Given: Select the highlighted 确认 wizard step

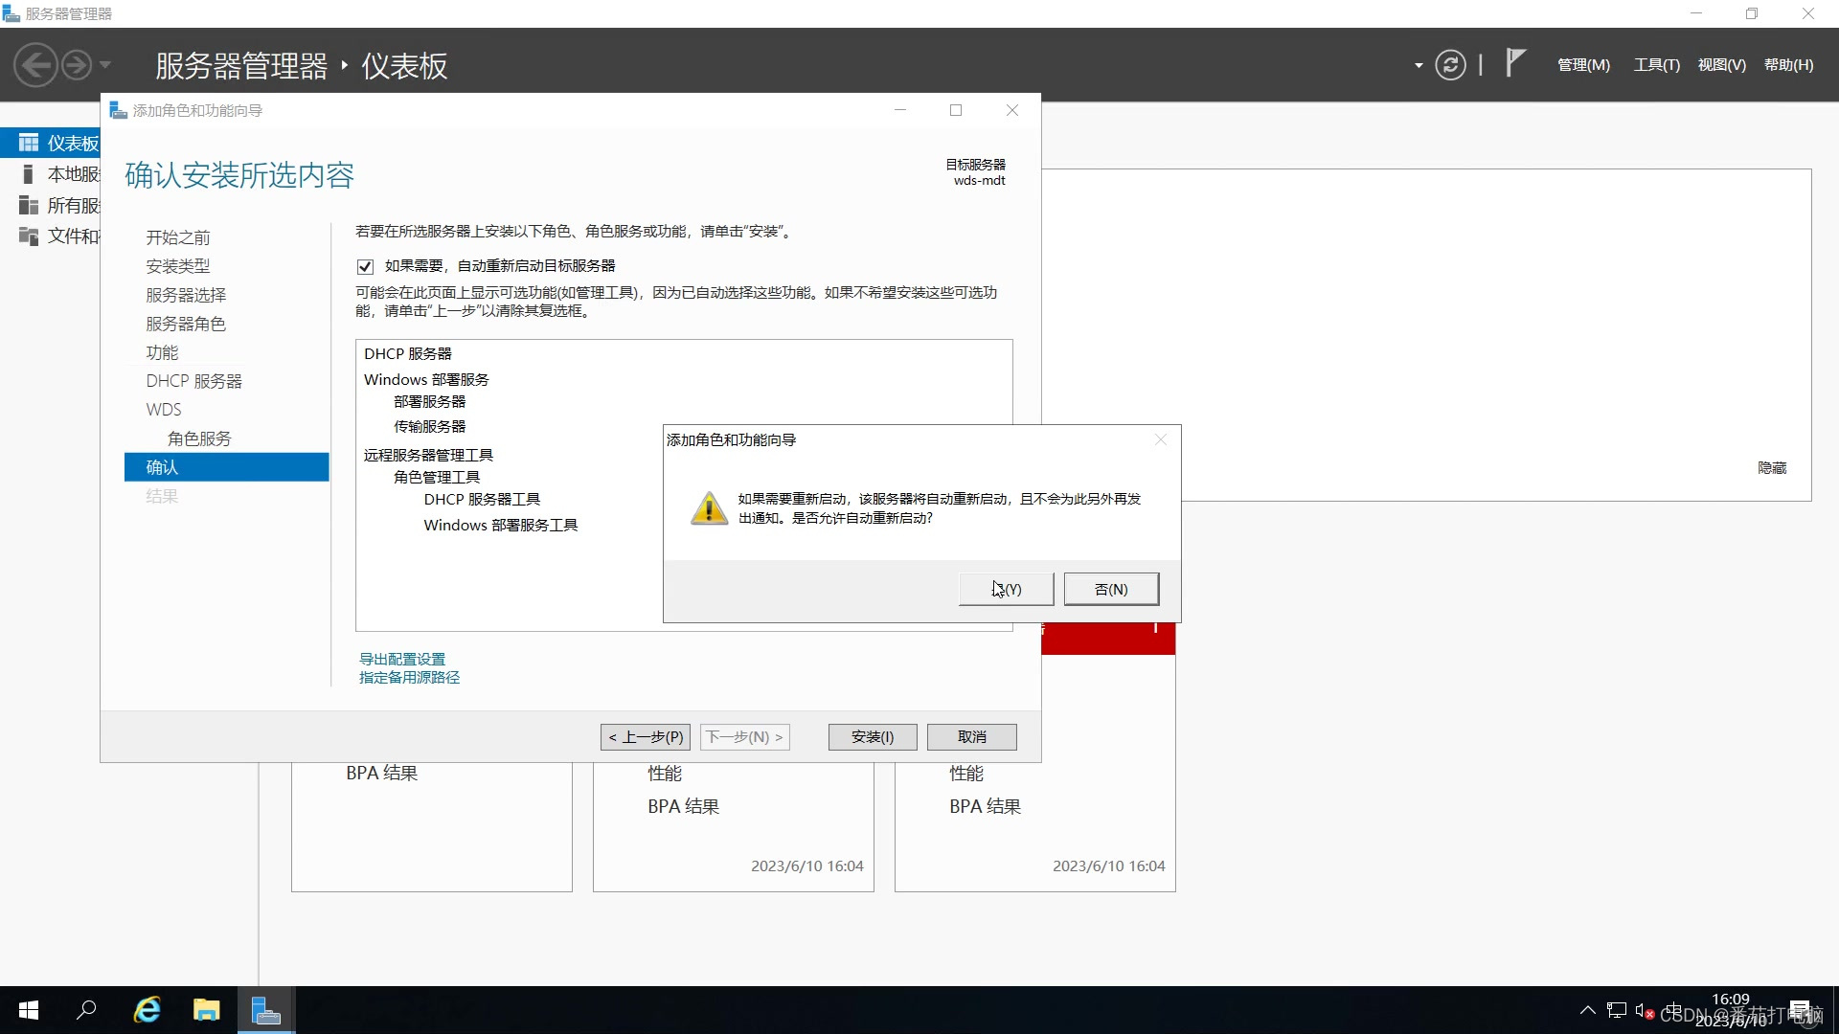Looking at the screenshot, I should coord(226,467).
